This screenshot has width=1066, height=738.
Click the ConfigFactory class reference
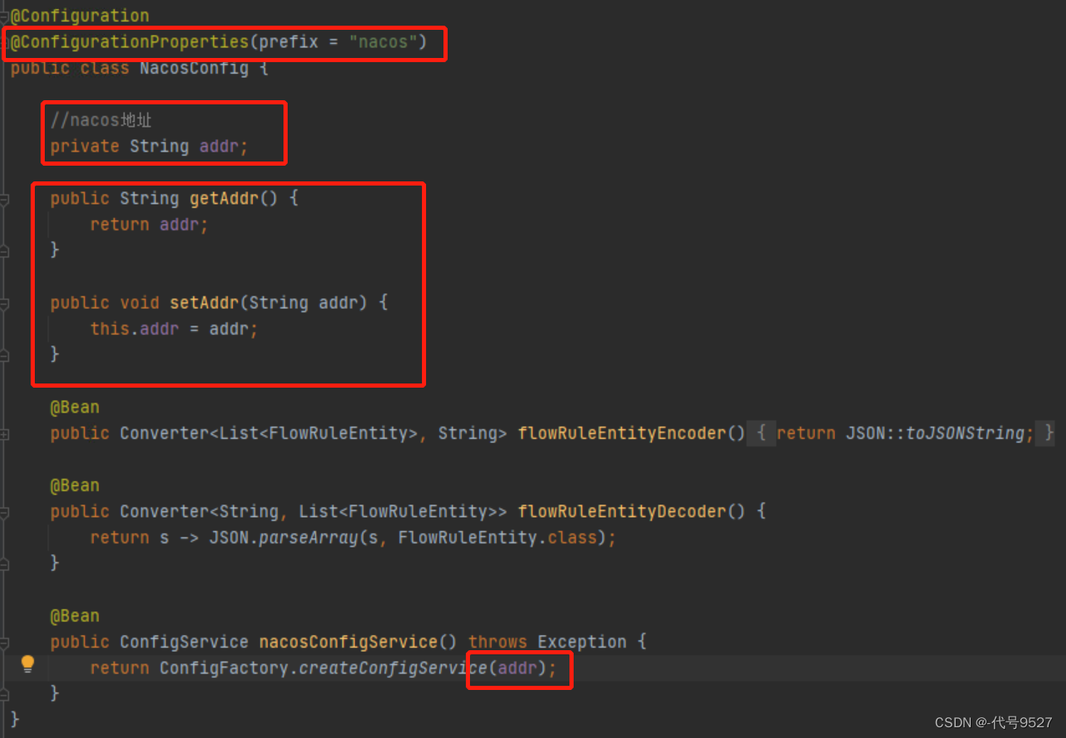pyautogui.click(x=224, y=668)
